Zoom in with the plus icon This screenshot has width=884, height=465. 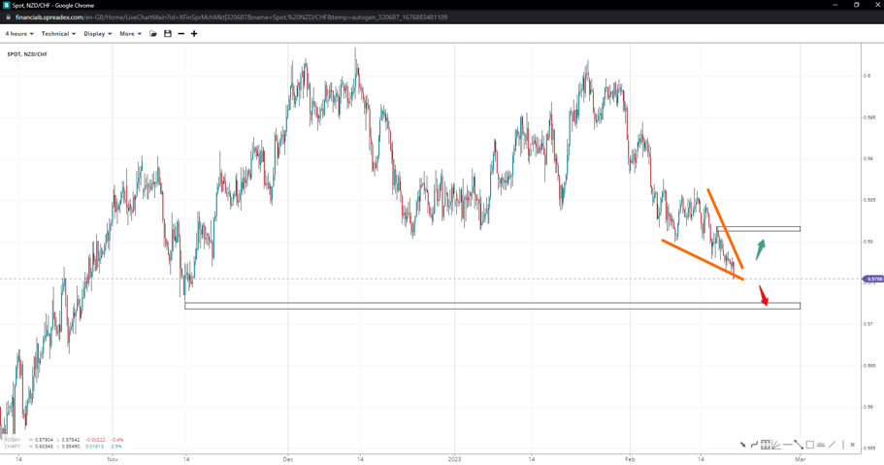pyautogui.click(x=194, y=34)
